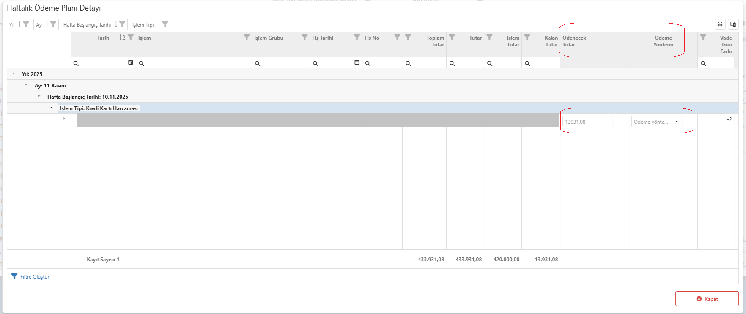Collapse the Yıl: 2025 group

coord(14,74)
